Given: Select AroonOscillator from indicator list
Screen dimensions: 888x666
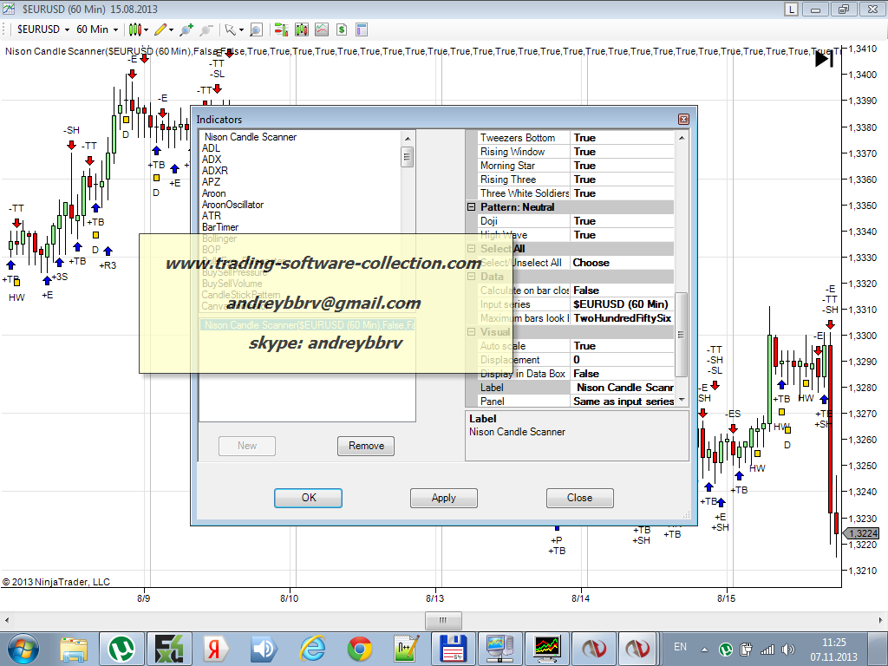Looking at the screenshot, I should (232, 205).
